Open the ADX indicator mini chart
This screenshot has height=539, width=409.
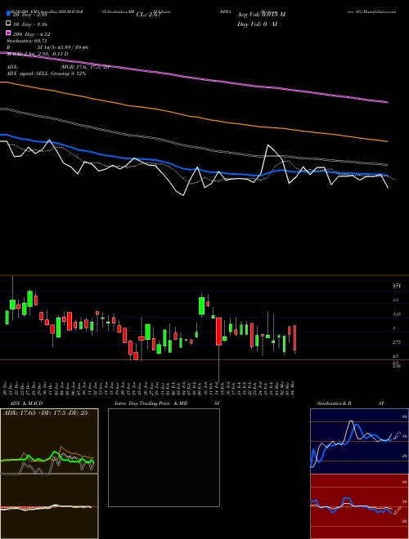click(49, 441)
